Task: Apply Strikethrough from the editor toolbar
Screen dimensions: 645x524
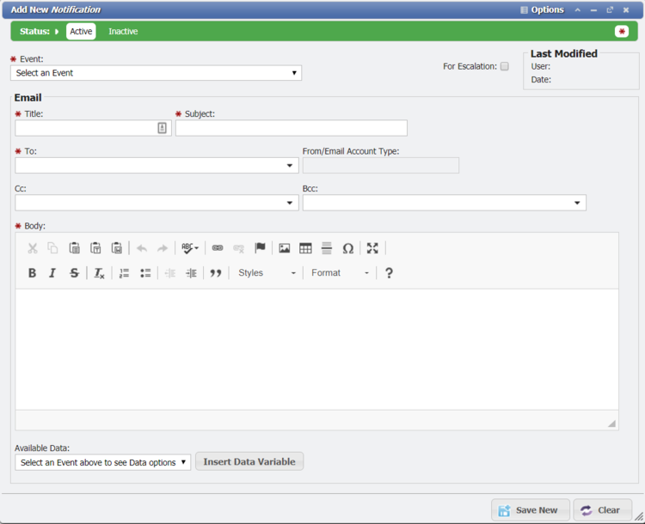Action: (x=74, y=273)
